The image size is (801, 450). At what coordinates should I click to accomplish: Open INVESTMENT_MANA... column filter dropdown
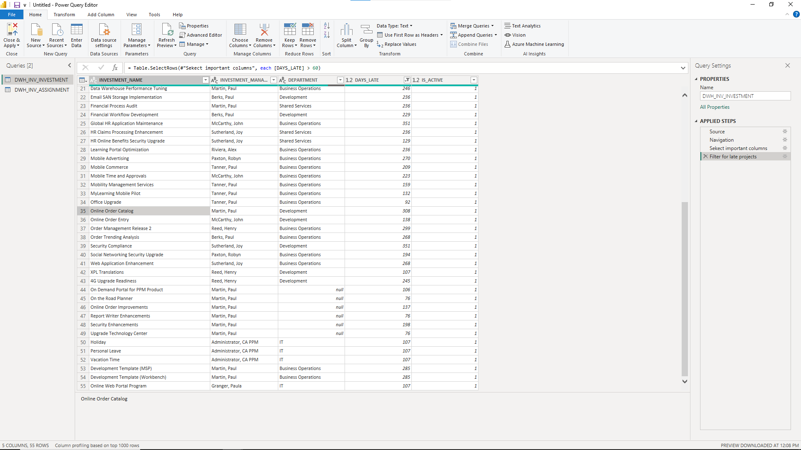coord(274,80)
